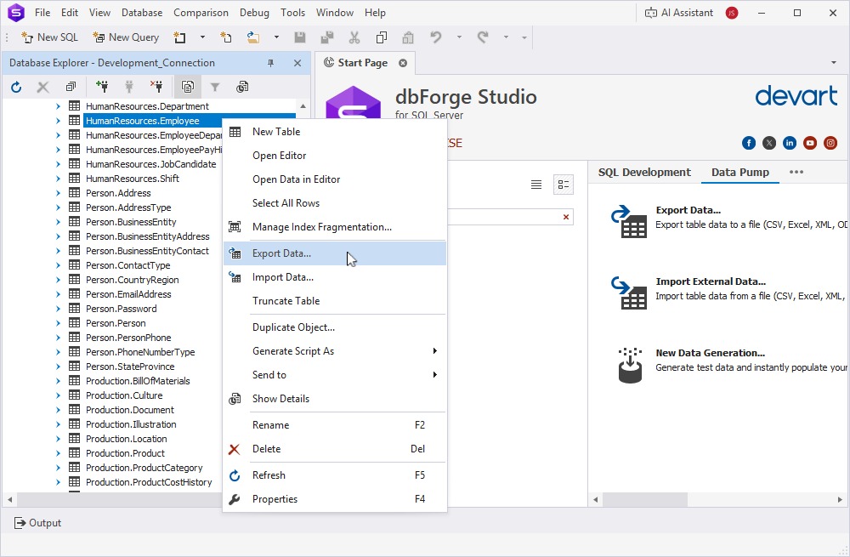Close the Start Page tab

(403, 63)
